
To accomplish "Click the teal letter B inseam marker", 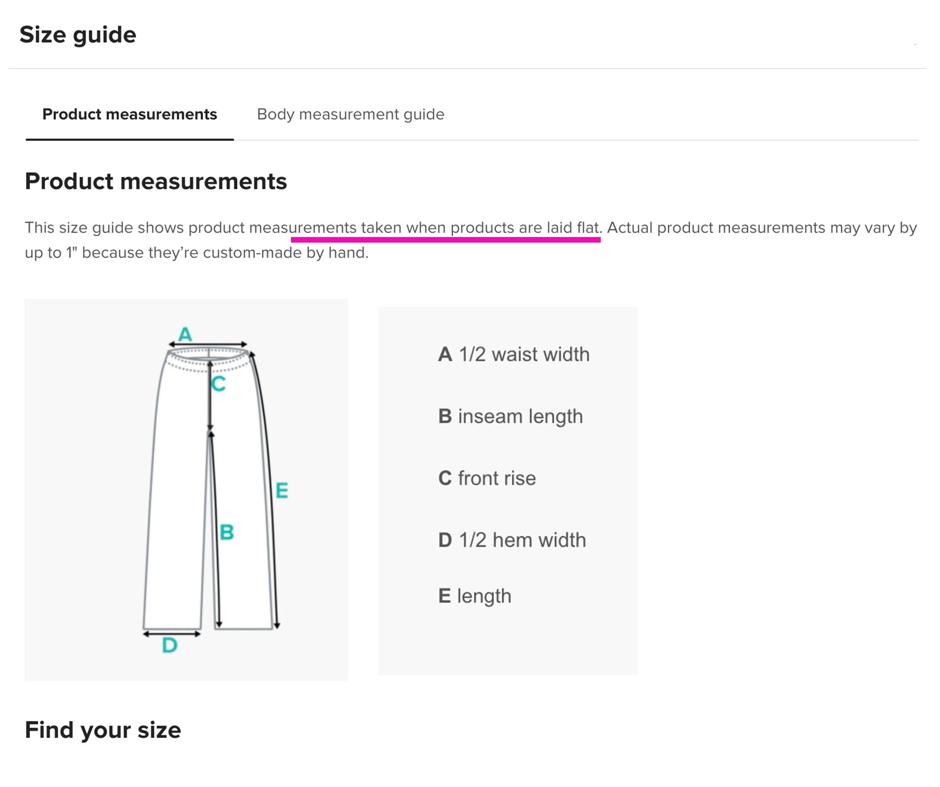I will (x=227, y=532).
